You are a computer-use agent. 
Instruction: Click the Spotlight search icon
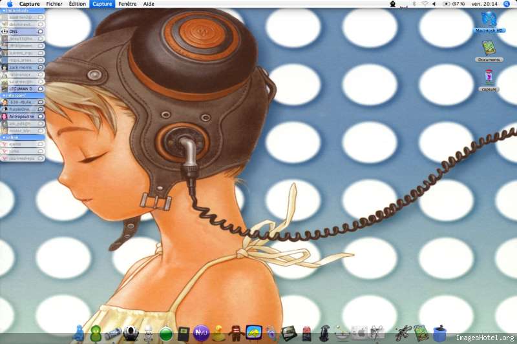(x=507, y=4)
